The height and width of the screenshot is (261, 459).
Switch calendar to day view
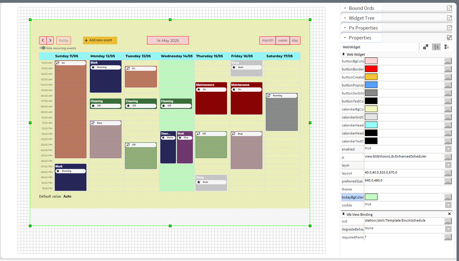coord(295,40)
